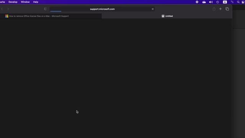Screen dimensions: 245x138
Task: Open the Develop menu
Action: (13, 2)
